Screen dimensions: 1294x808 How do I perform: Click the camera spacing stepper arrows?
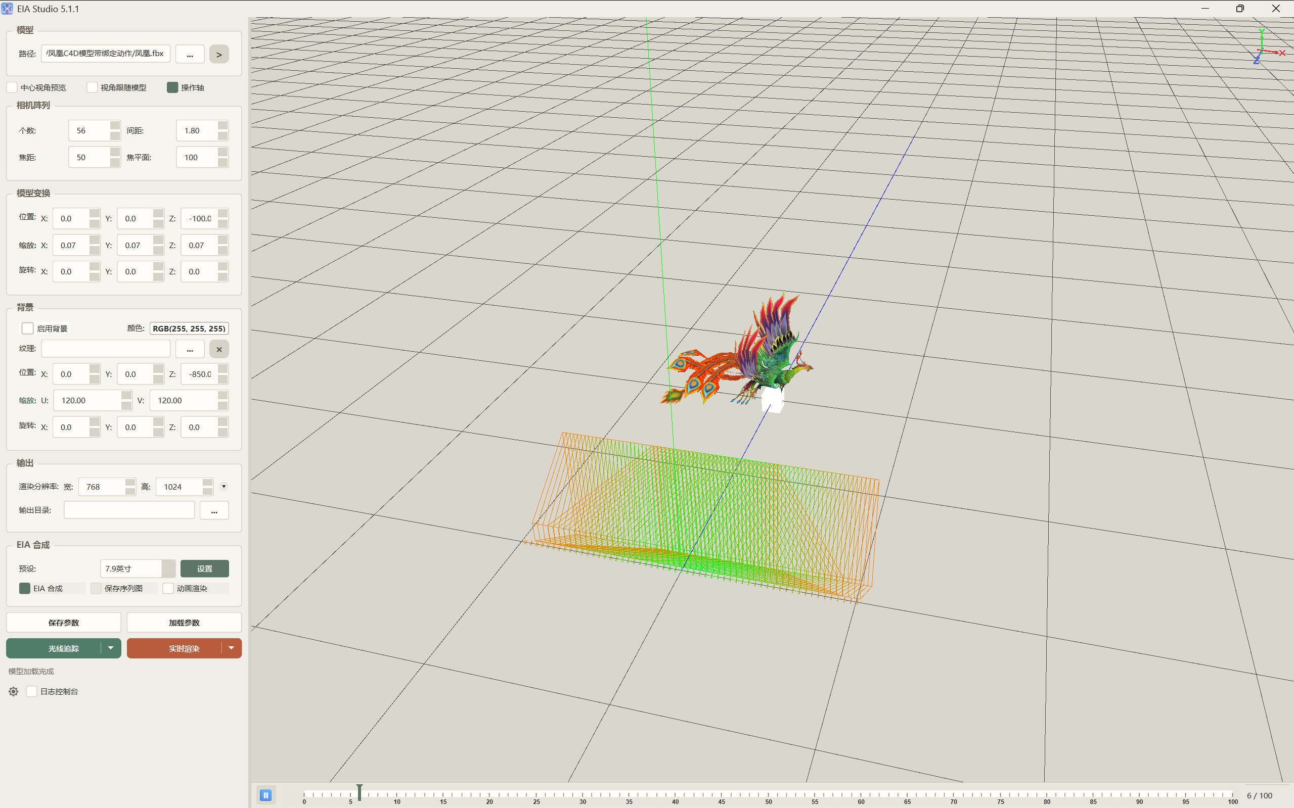point(223,130)
